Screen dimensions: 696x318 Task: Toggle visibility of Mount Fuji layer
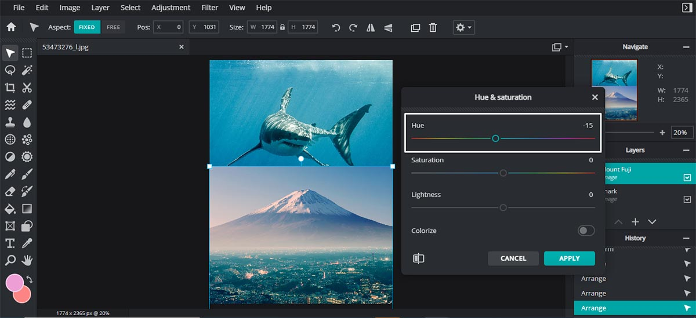click(687, 178)
